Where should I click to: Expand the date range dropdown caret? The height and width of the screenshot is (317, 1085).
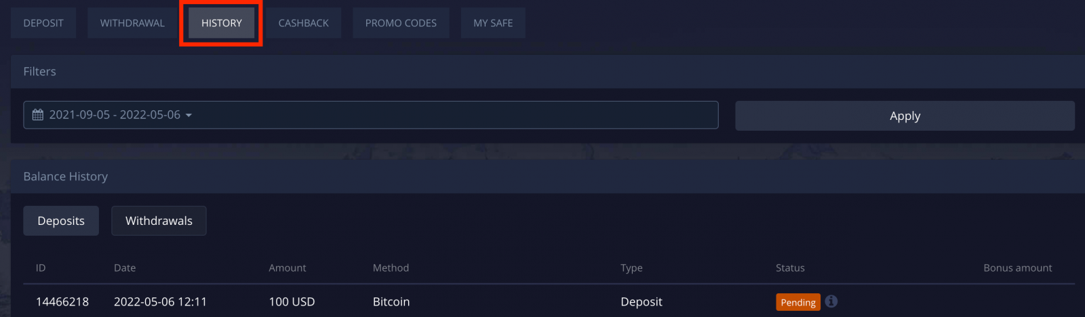coord(189,115)
